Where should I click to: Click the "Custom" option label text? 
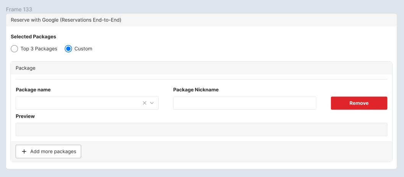coord(83,49)
